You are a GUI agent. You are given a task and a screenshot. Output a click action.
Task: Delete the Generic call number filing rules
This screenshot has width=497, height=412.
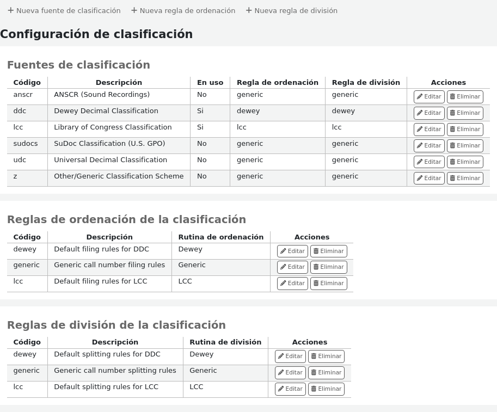point(328,267)
